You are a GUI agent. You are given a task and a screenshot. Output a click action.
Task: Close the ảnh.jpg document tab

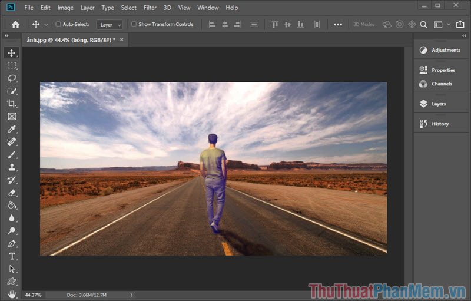click(x=122, y=39)
